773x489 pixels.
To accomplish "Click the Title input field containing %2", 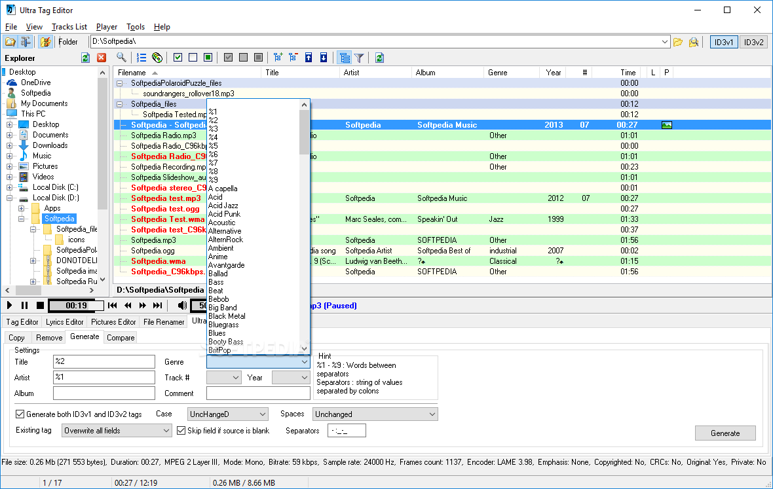I will 104,361.
